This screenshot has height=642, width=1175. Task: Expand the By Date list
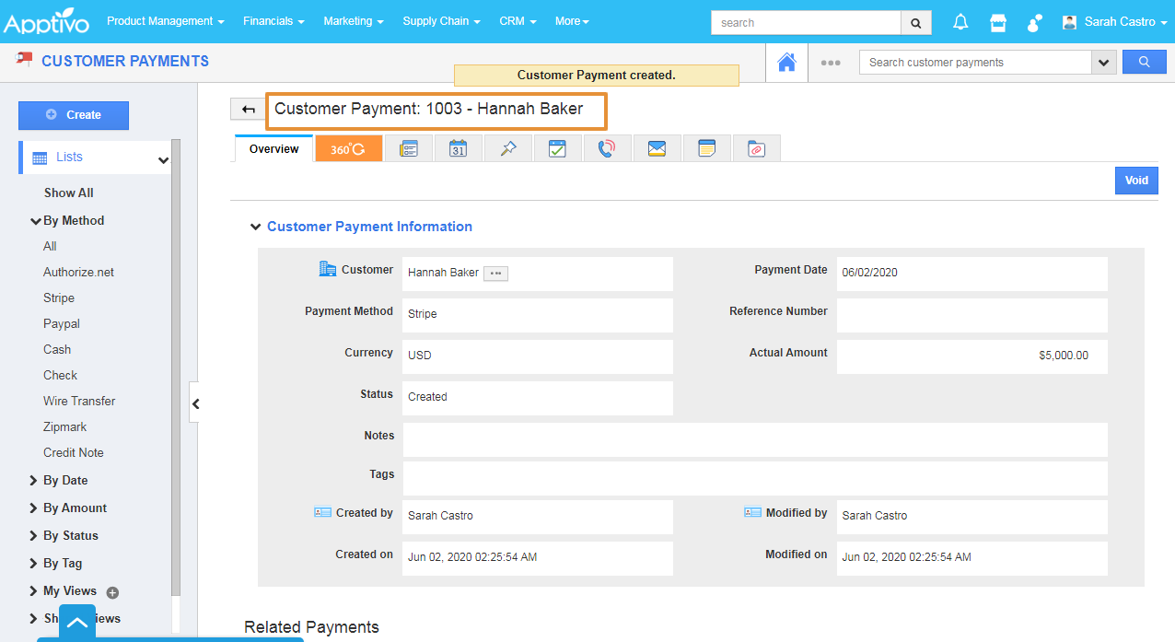pyautogui.click(x=64, y=480)
